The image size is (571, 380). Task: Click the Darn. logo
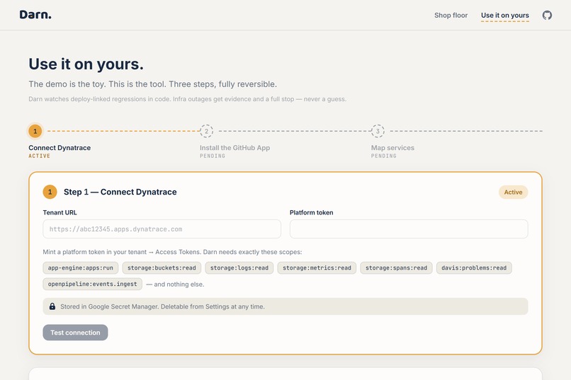coord(35,15)
